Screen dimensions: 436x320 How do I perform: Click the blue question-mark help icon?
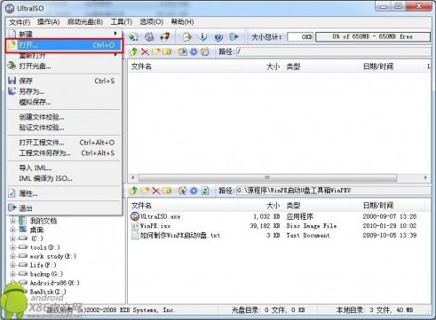click(x=218, y=37)
